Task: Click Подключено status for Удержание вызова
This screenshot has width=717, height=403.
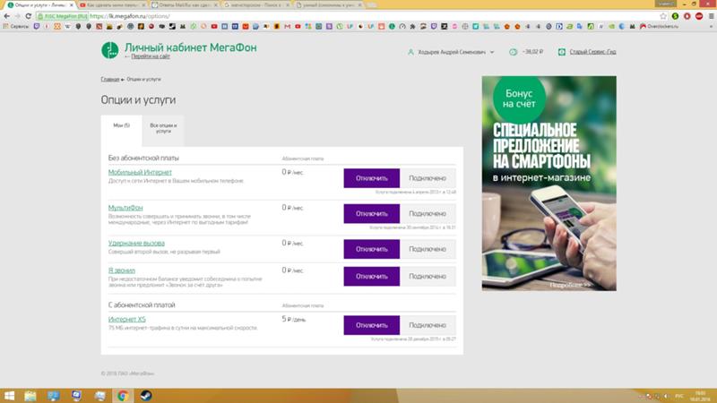Action: [428, 249]
